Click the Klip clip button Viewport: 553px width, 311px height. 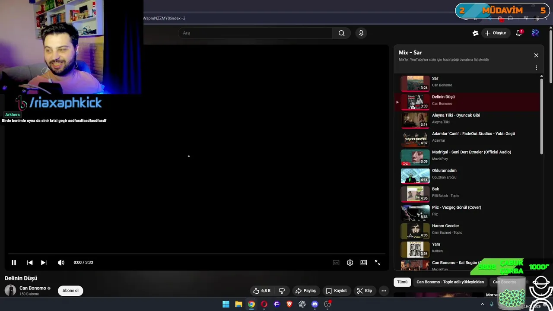pyautogui.click(x=365, y=291)
